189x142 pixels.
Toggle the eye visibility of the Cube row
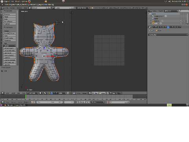tap(181, 23)
